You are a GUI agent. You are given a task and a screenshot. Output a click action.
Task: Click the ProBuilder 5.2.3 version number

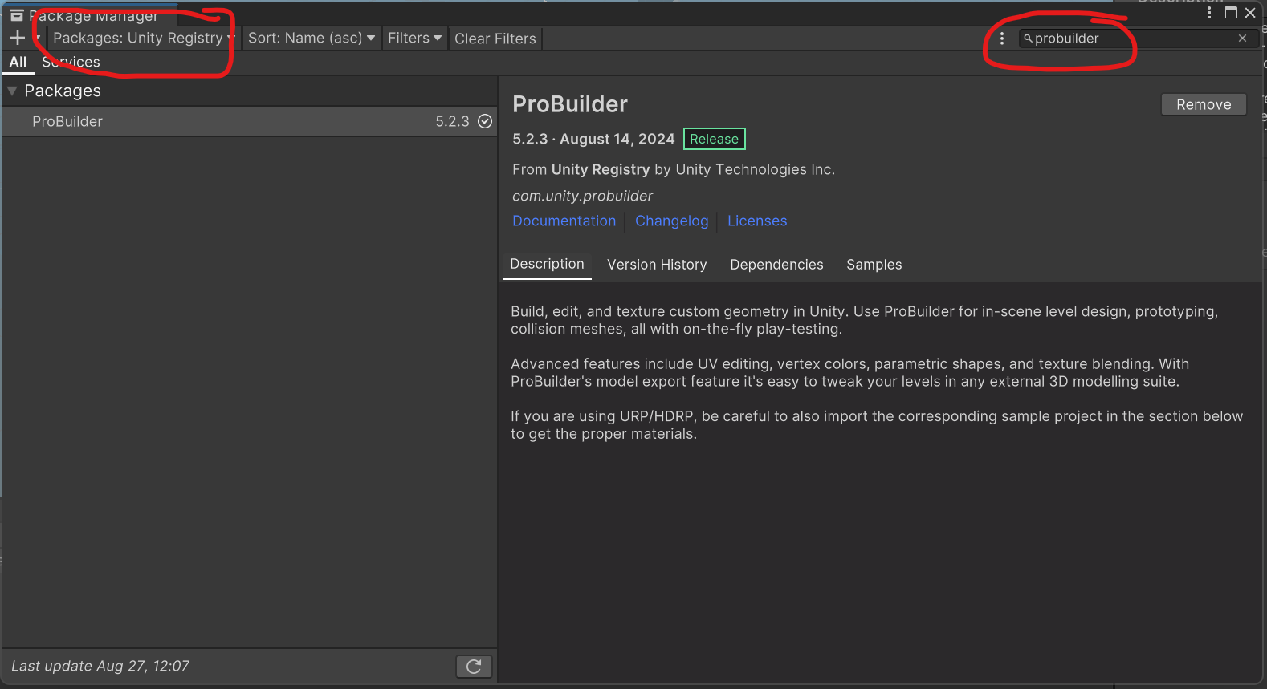452,121
